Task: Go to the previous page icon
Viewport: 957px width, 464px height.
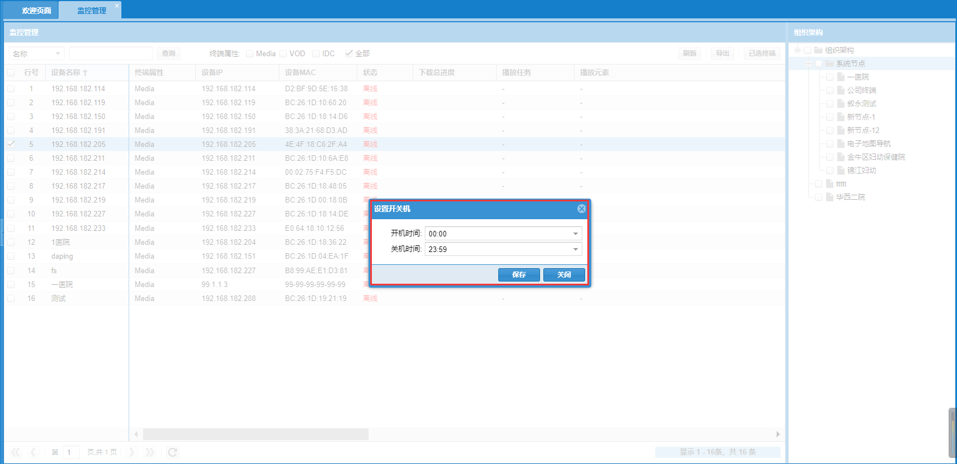Action: click(33, 452)
